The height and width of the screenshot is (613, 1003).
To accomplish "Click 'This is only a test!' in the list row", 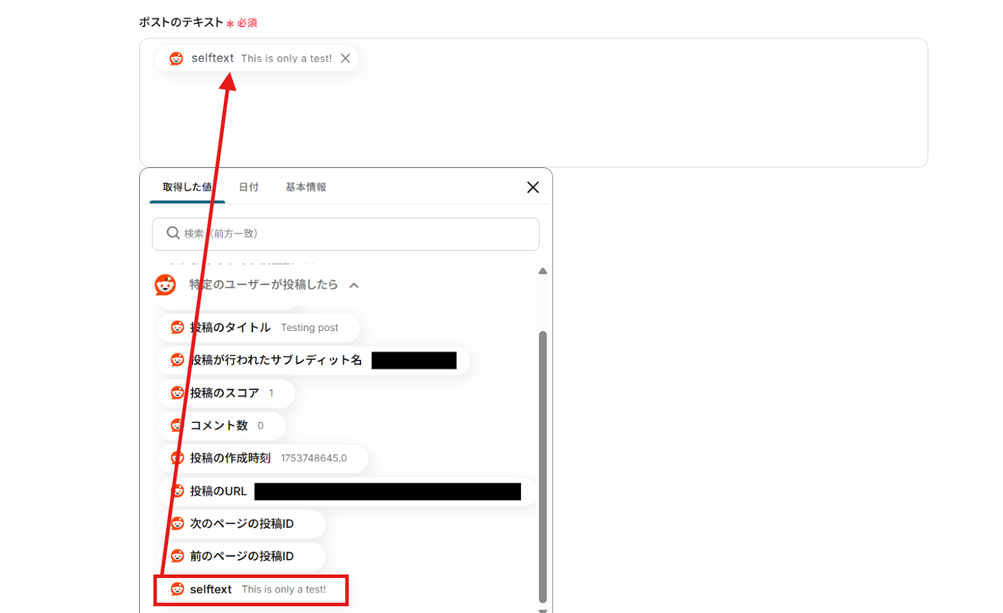I will tap(284, 590).
